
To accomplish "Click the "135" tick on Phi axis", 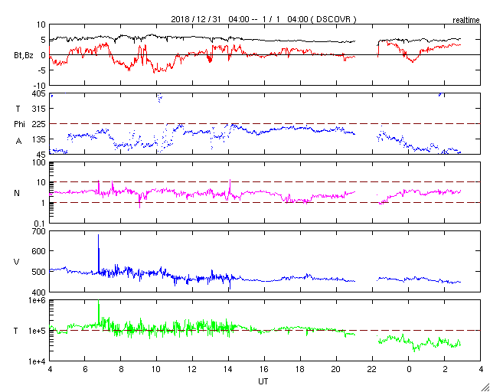I will pos(40,139).
